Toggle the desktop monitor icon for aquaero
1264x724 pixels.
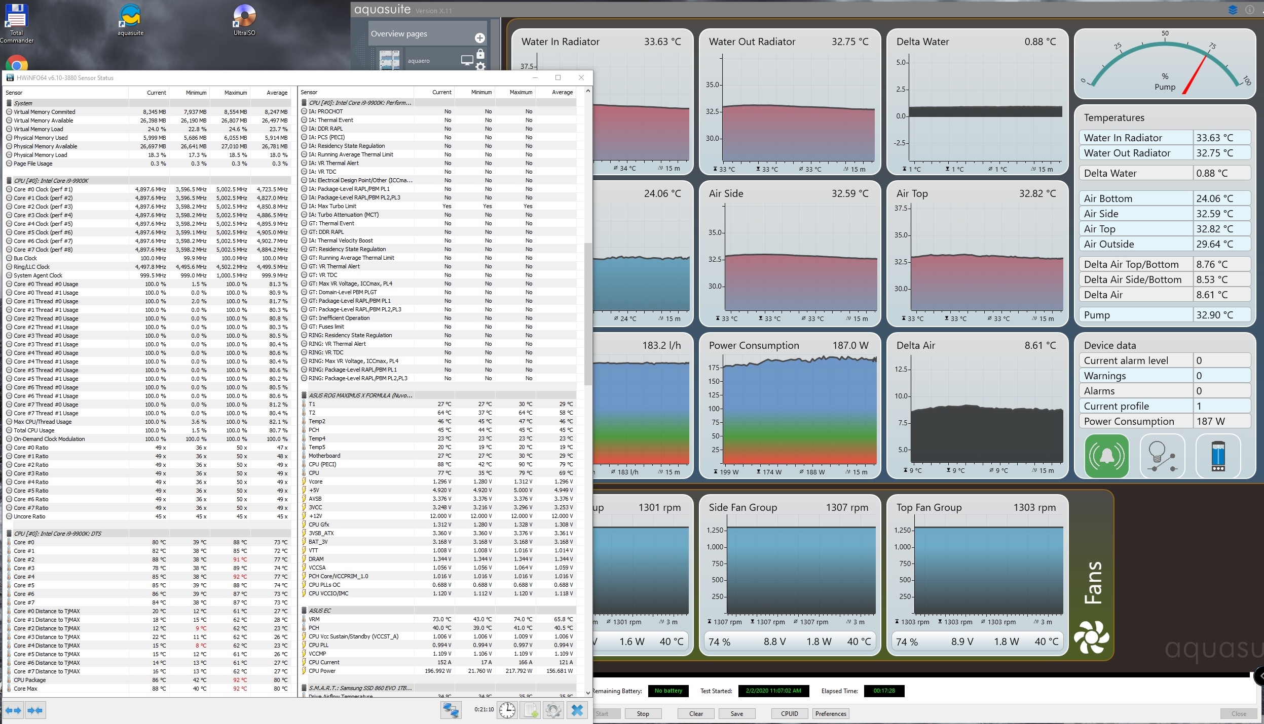click(x=467, y=60)
